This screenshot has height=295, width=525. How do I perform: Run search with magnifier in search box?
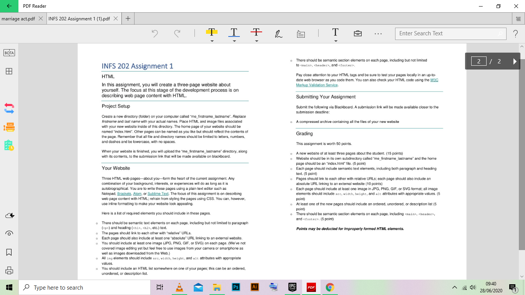(x=500, y=34)
